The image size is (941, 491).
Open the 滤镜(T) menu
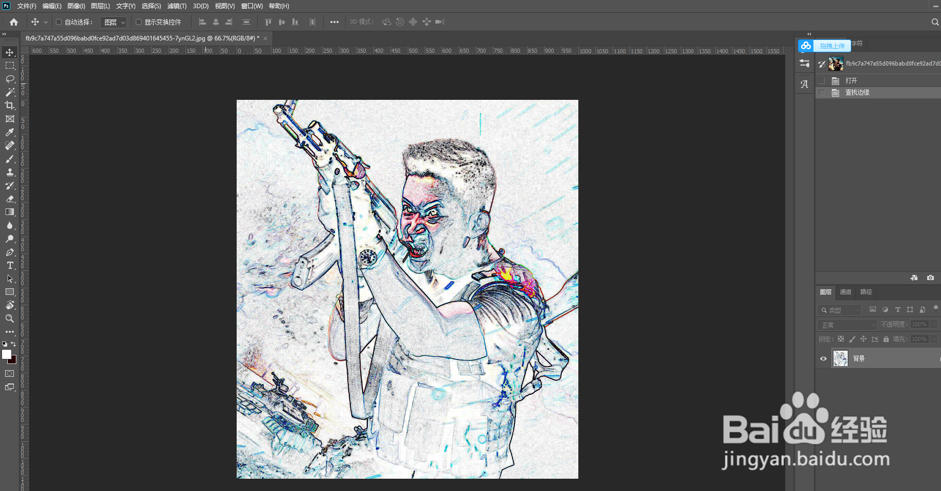pyautogui.click(x=177, y=6)
